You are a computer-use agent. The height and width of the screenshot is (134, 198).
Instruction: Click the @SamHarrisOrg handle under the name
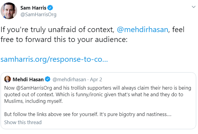click(x=38, y=14)
